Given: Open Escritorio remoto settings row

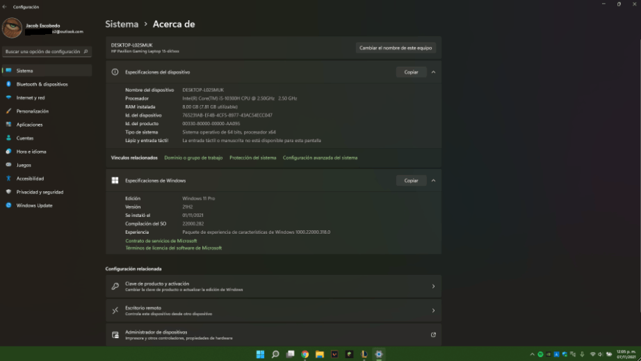Looking at the screenshot, I should tap(273, 310).
